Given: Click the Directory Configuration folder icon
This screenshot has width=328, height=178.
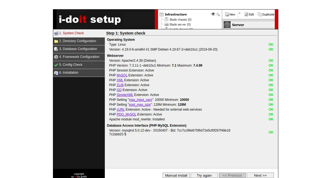Looking at the screenshot, I should click(56, 41).
